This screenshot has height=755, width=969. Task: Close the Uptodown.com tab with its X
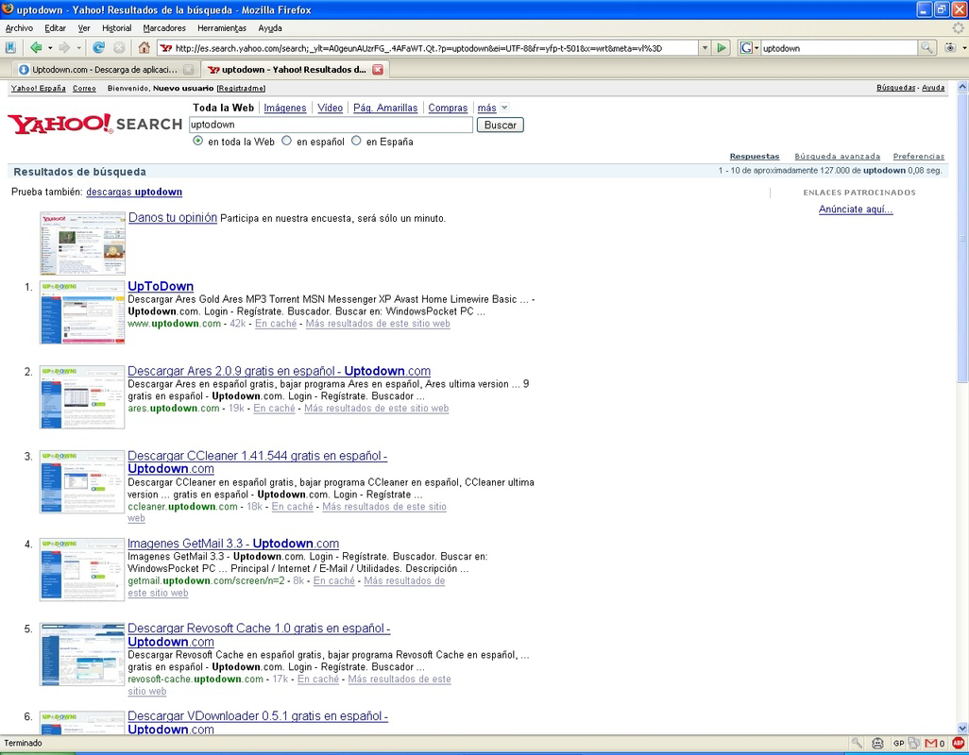tap(189, 70)
